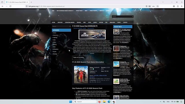Click the header search magnifier icon
This screenshot has height=104, width=185.
click(x=133, y=17)
